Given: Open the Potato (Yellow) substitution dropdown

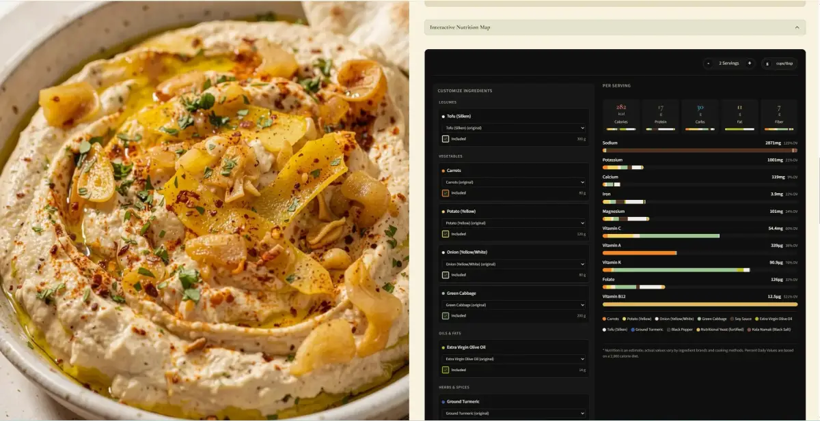Looking at the screenshot, I should [514, 223].
